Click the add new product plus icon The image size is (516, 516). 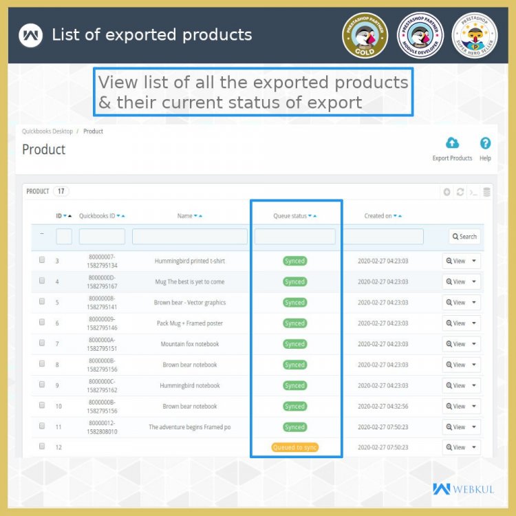447,192
